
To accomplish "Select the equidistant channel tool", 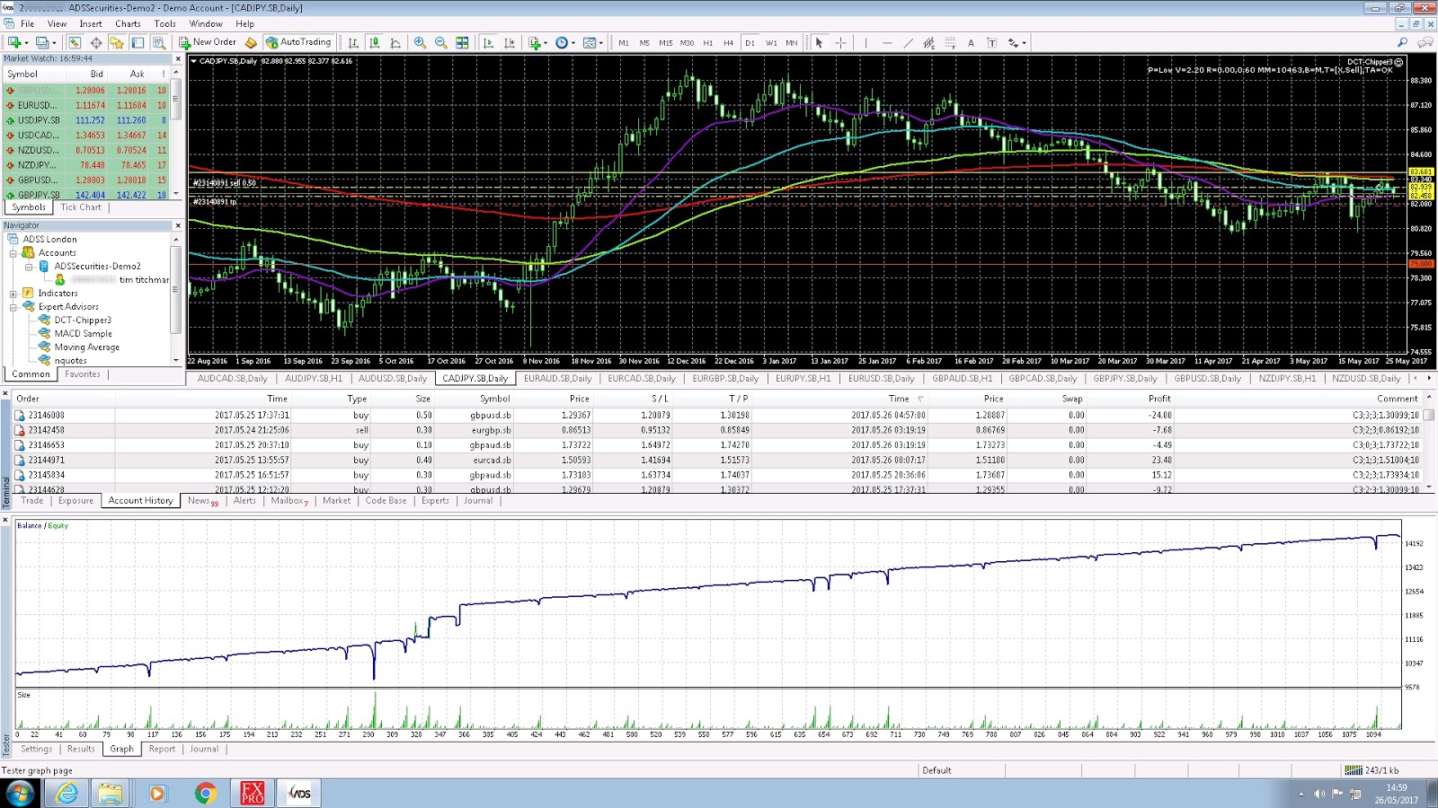I will [x=928, y=42].
